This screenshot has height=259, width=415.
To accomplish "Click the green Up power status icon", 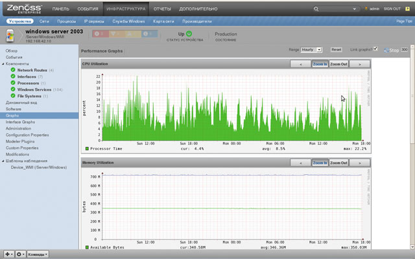I will tap(189, 34).
